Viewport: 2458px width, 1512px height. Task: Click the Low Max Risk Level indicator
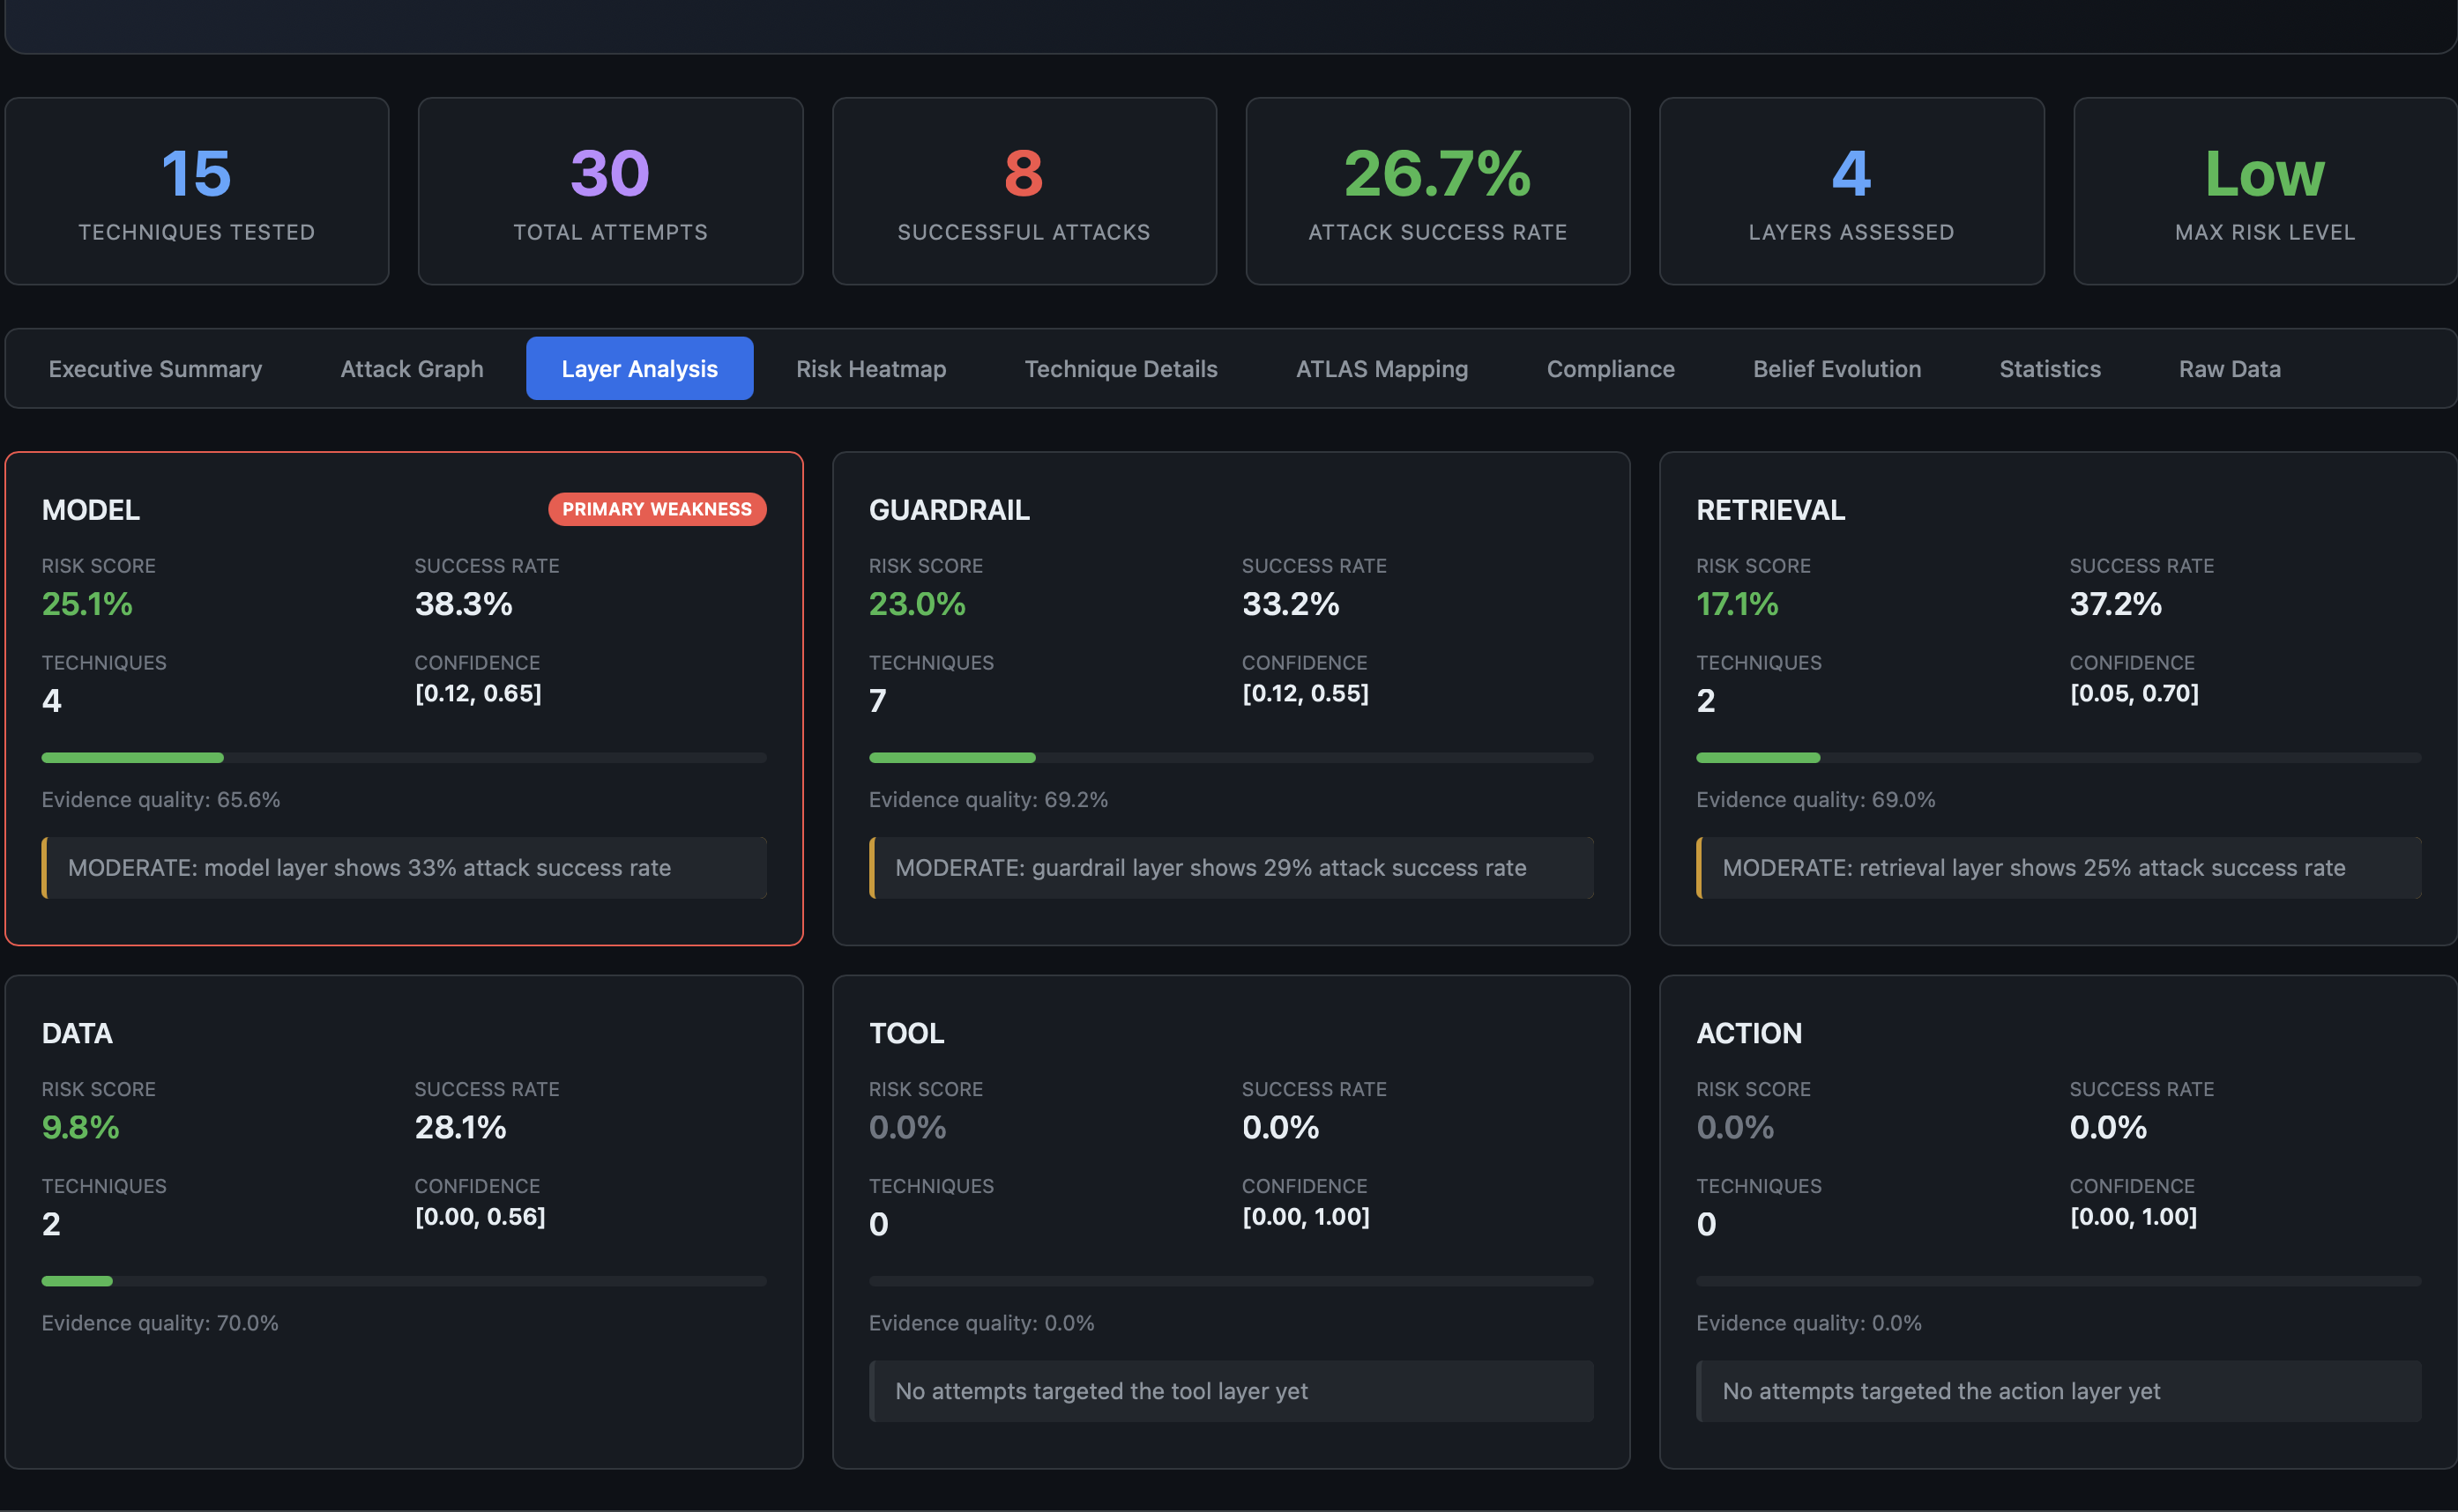tap(2264, 190)
